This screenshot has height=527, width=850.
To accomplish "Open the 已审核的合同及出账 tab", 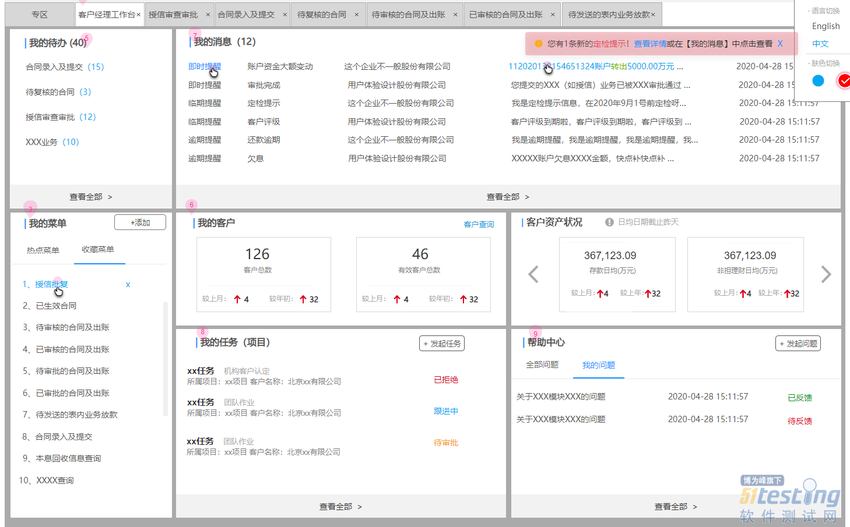I will point(506,15).
